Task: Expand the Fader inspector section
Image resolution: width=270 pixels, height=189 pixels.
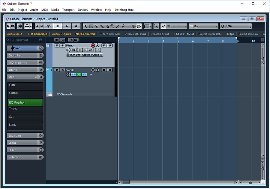Action: (x=22, y=150)
